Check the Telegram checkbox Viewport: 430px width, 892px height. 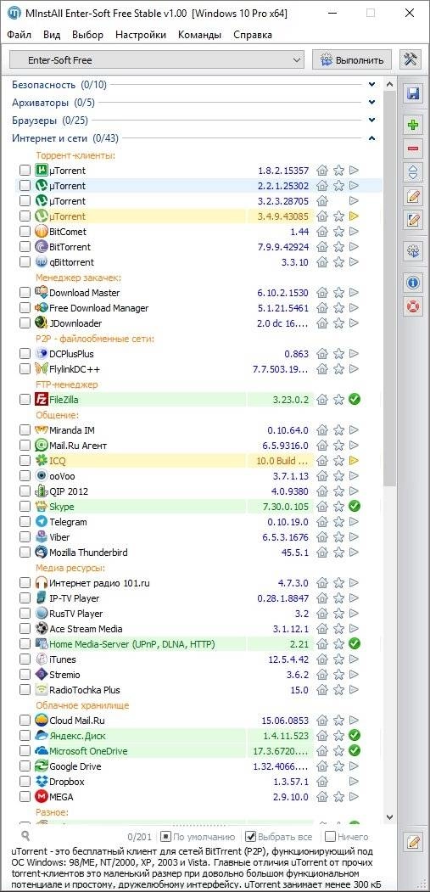click(25, 522)
